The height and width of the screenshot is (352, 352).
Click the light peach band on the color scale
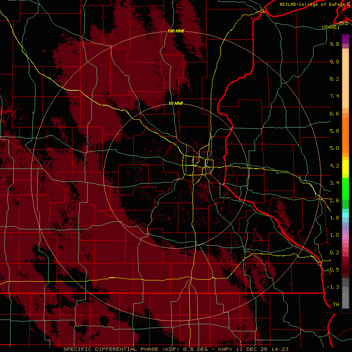(x=345, y=80)
